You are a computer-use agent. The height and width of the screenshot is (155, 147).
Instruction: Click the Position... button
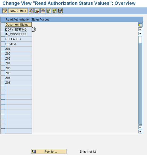[x=49, y=152]
